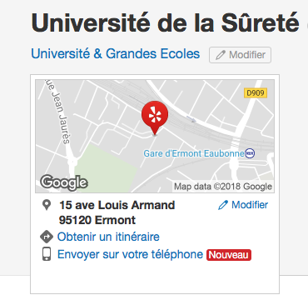Viewport: 308px width, 300px height.
Task: Click the green park area on map
Action: (x=107, y=165)
